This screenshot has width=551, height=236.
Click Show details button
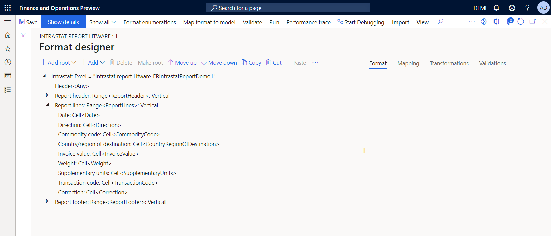click(63, 22)
